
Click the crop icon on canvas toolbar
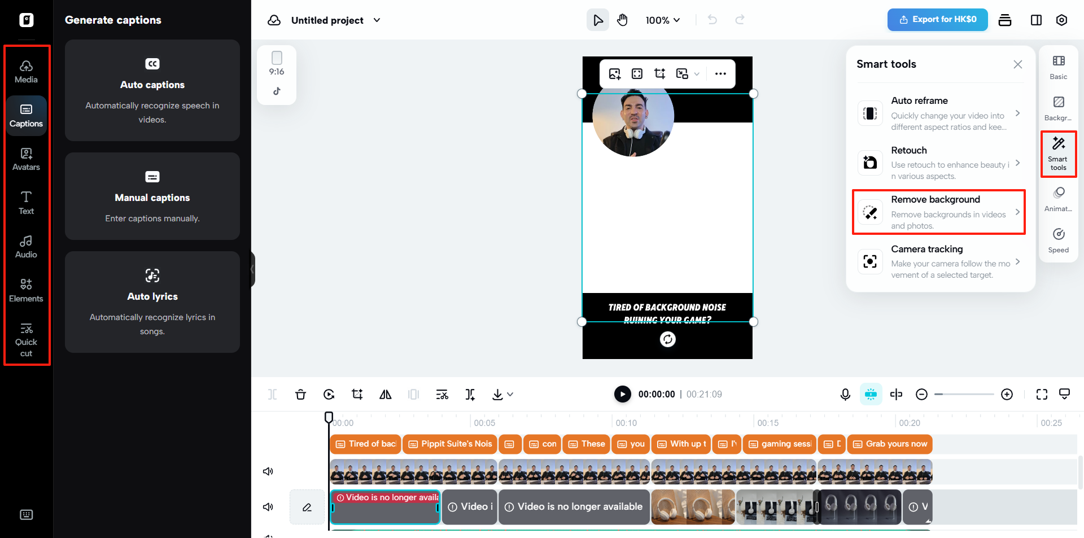pyautogui.click(x=659, y=74)
